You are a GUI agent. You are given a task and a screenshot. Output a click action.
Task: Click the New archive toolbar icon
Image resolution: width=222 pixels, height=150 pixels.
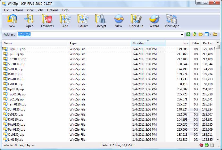pyautogui.click(x=12, y=19)
